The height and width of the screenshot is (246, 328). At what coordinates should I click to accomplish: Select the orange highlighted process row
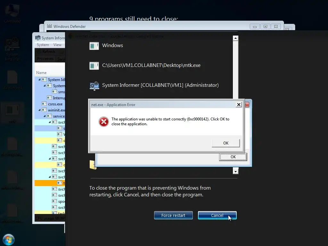tap(50, 183)
